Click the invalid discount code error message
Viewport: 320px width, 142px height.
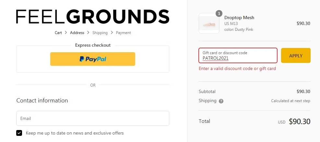click(x=237, y=68)
